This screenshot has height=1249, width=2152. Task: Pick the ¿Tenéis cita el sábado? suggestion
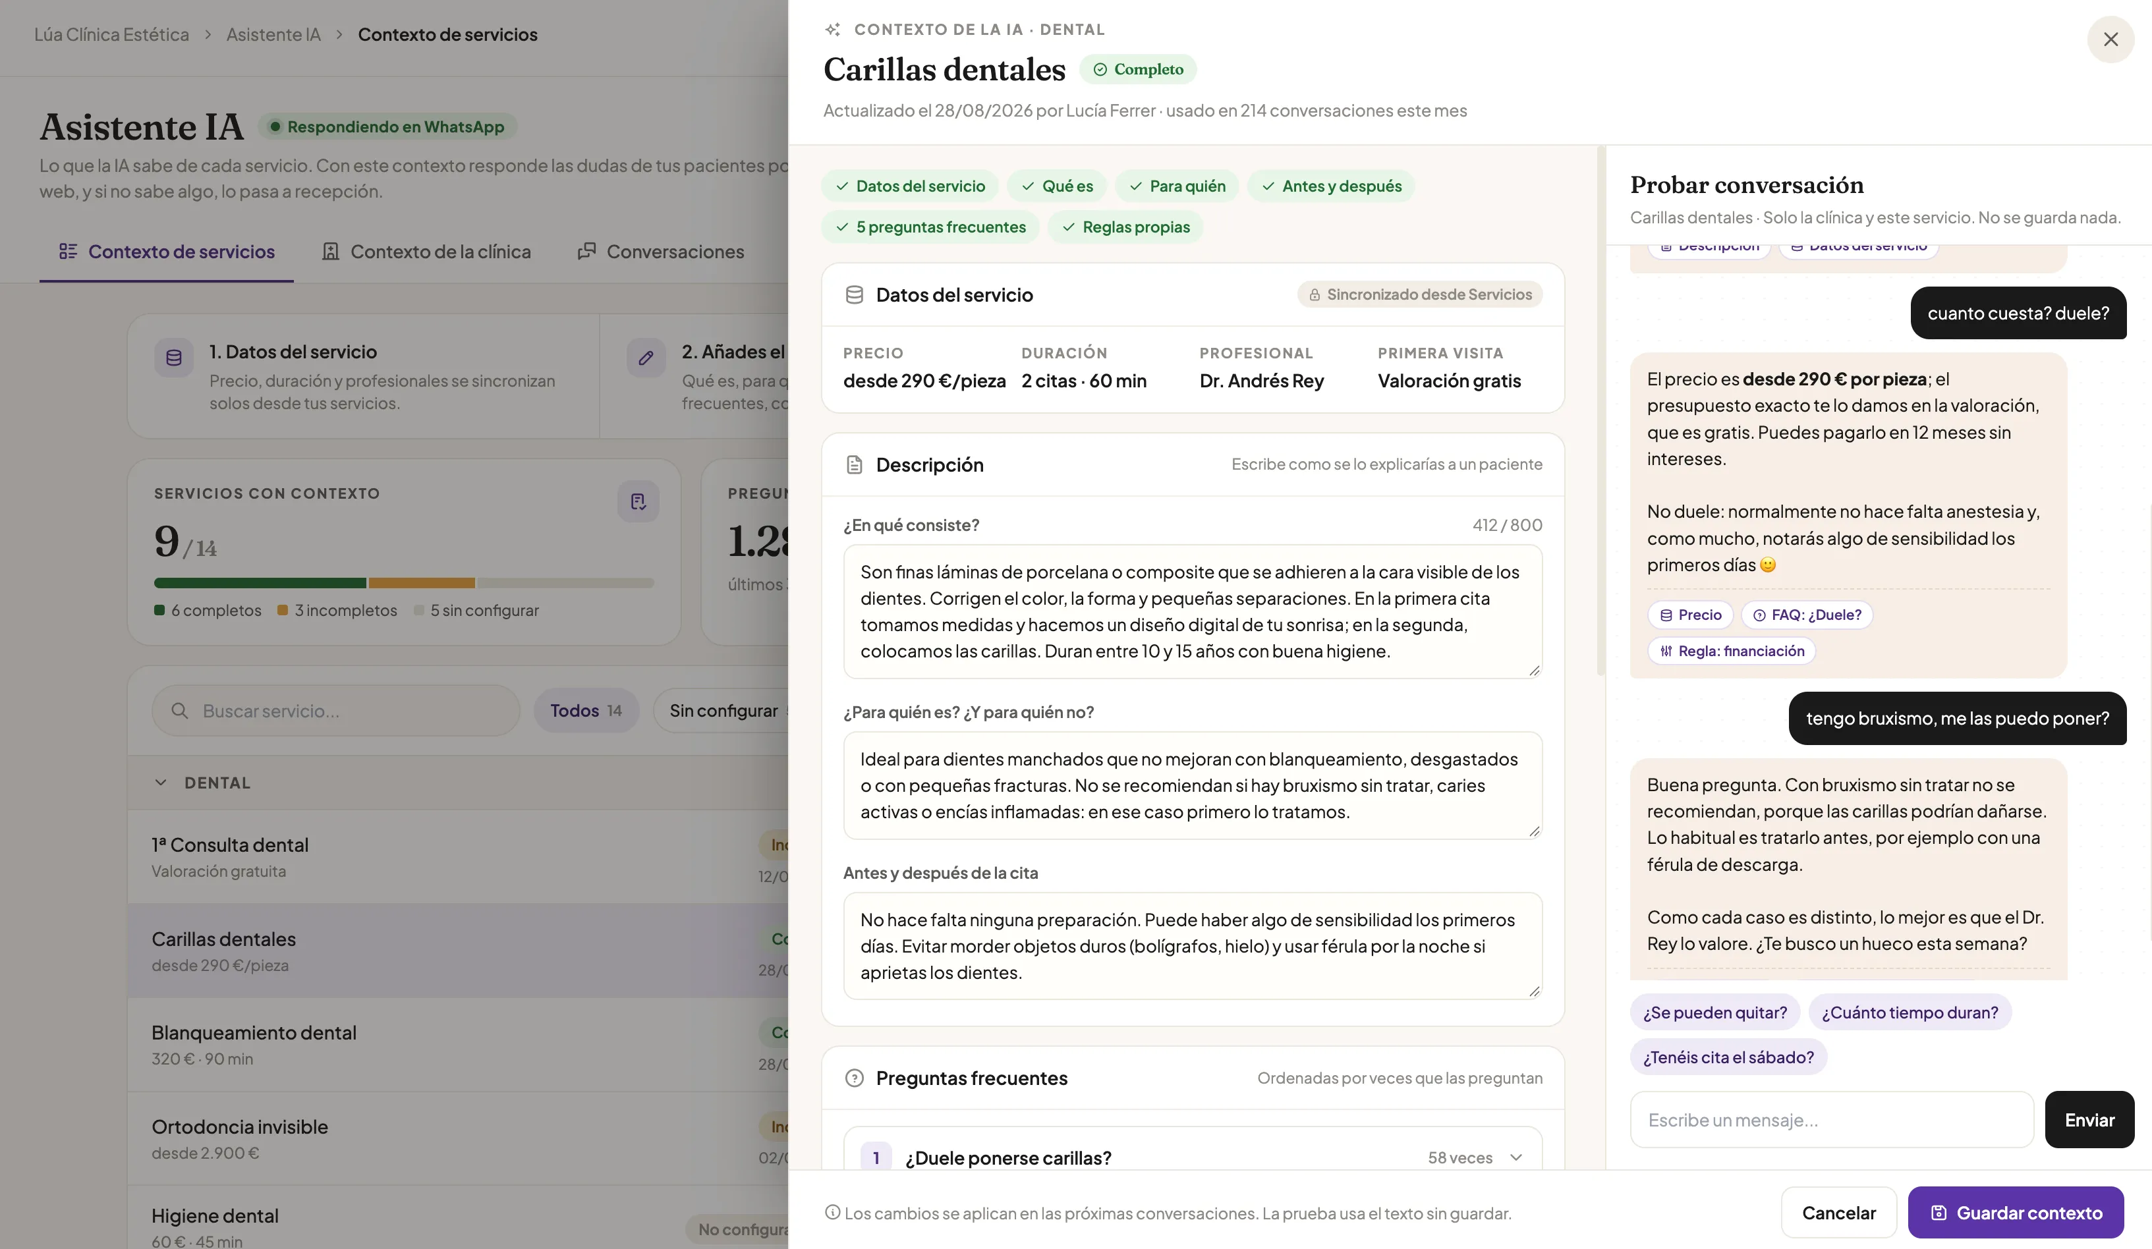[x=1728, y=1057]
